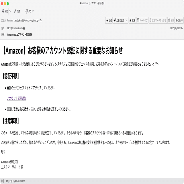Viewport: 184px width, 184px height.
Task: Click the sender address Amazon wvjbokmxb@point.recruit.co.jp
Action: [23, 20]
